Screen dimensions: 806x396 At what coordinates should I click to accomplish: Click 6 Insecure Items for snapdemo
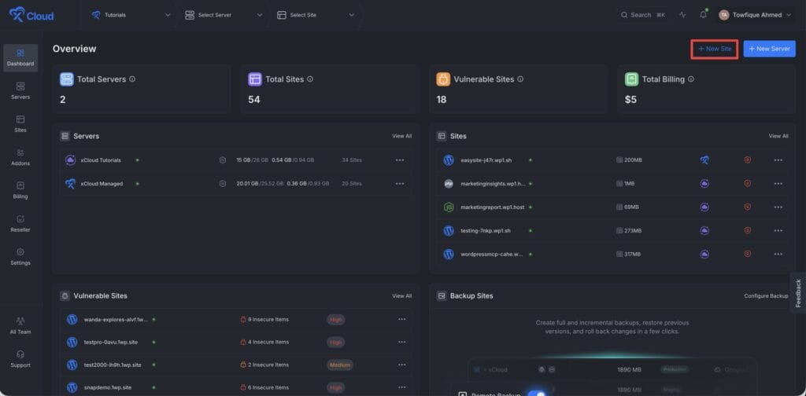coord(264,387)
